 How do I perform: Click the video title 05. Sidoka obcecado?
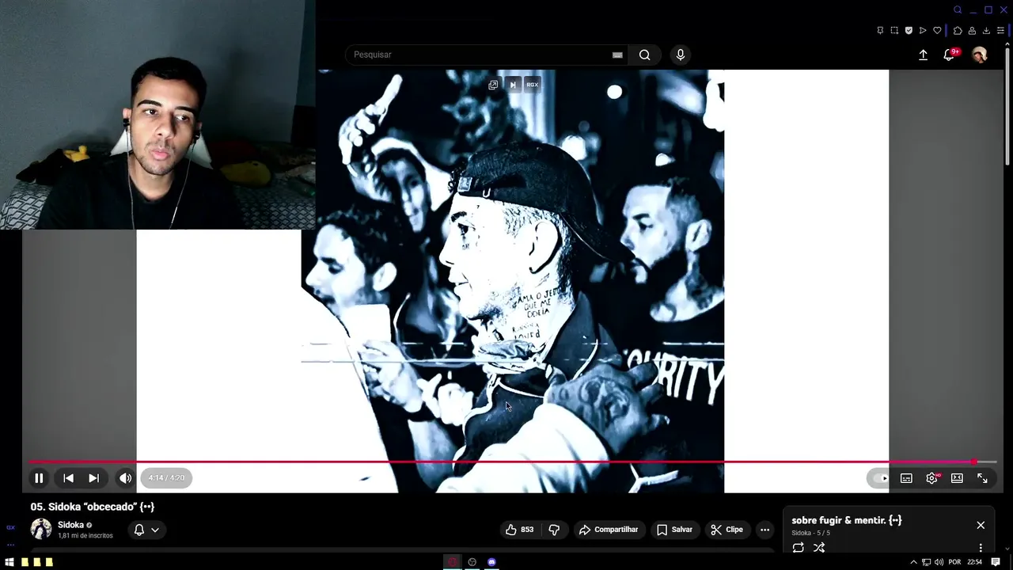[x=92, y=507]
